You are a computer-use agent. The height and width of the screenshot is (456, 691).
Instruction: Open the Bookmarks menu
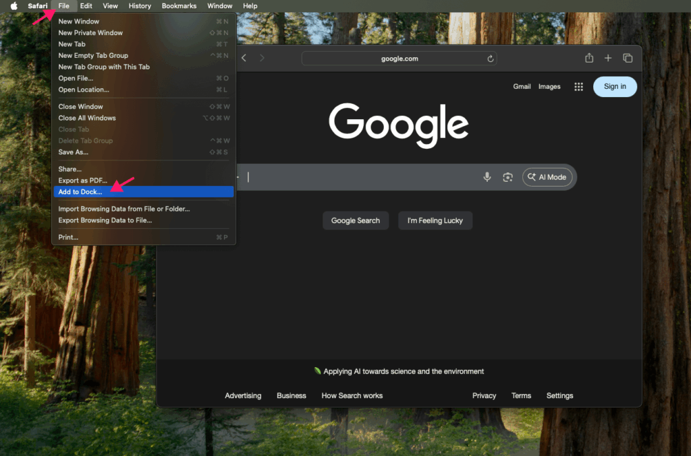tap(179, 5)
